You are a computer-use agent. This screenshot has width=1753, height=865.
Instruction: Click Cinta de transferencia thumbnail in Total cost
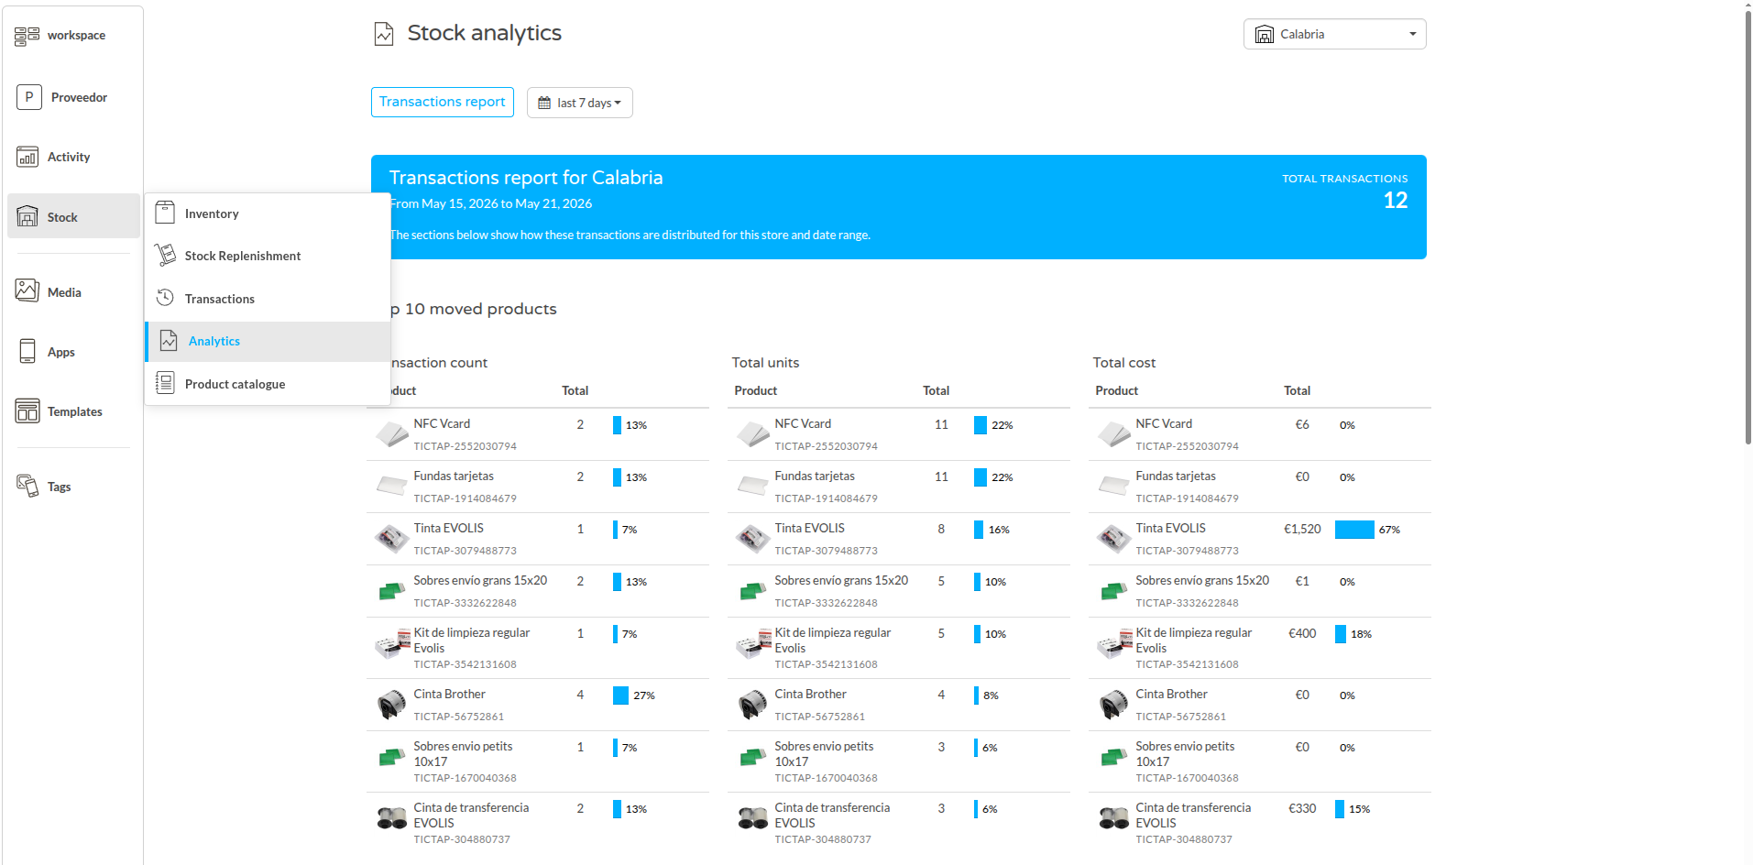click(1114, 818)
